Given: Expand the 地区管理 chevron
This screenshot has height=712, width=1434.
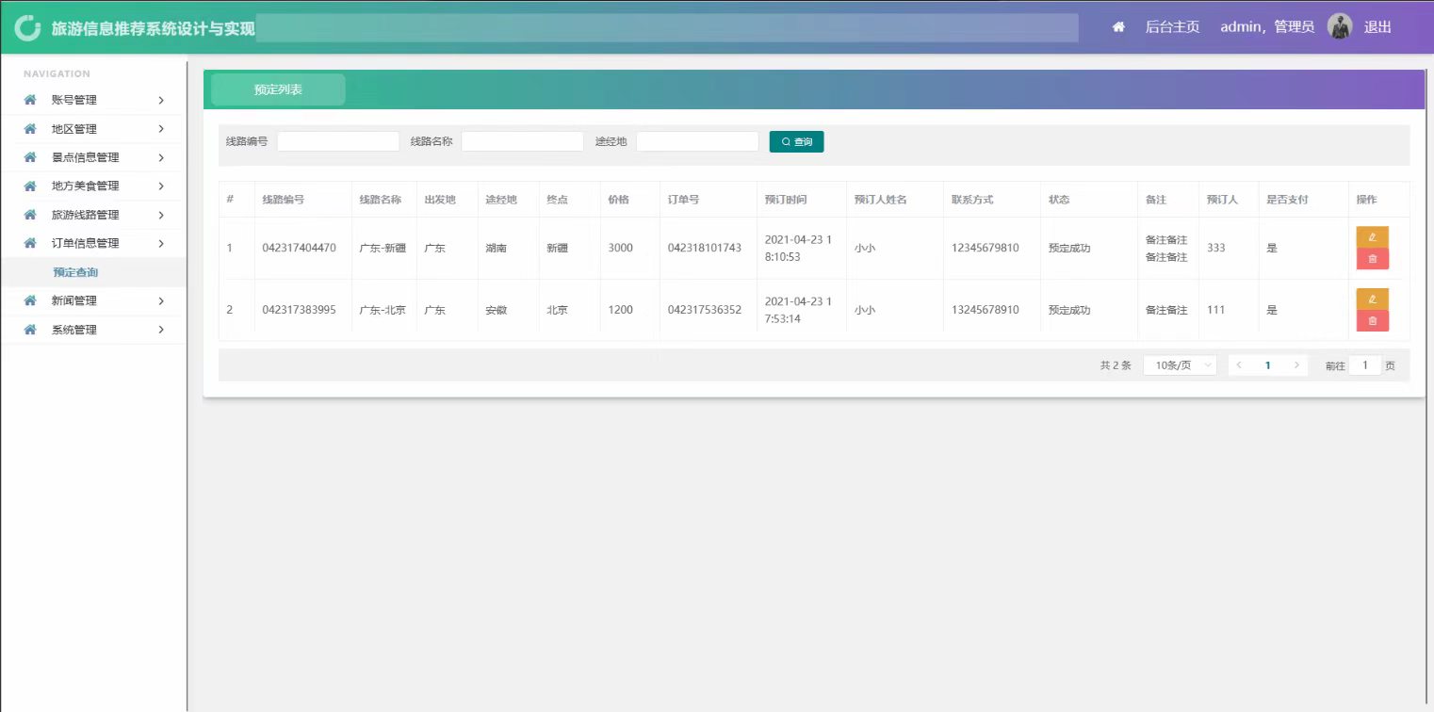Looking at the screenshot, I should click(x=161, y=129).
